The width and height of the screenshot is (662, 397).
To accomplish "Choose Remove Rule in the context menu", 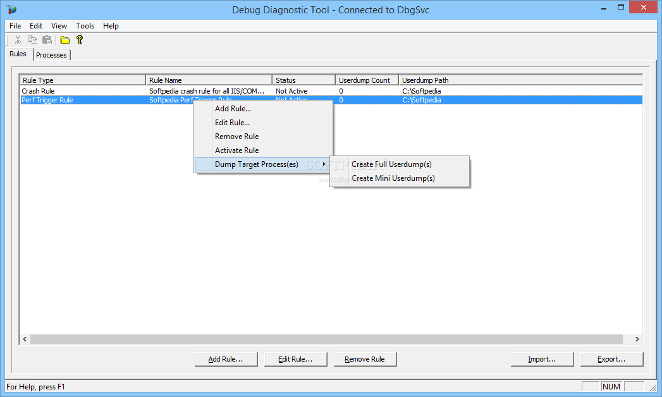I will 264,137.
